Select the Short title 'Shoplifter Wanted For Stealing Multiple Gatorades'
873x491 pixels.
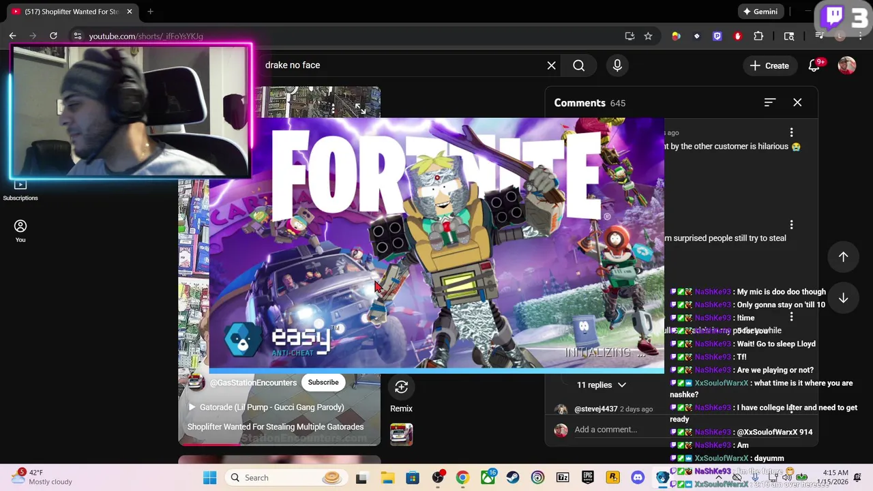[276, 427]
